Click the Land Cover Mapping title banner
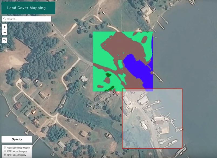 tap(28, 8)
